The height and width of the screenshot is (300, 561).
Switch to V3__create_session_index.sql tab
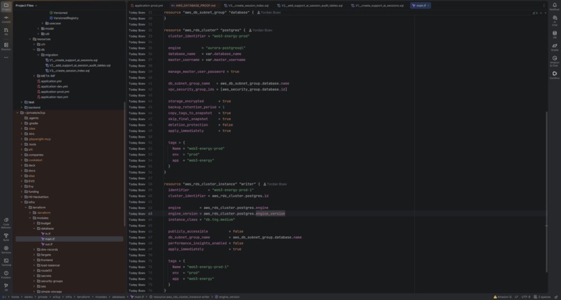point(246,6)
